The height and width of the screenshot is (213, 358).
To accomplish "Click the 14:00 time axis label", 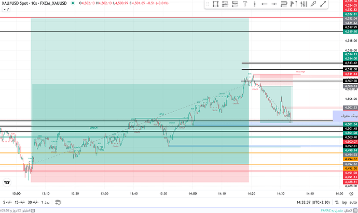I will point(192,194).
